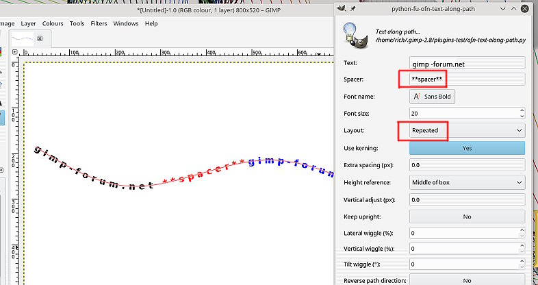Screen dimensions: 538x285
Task: Shade the dialog with the titlebar down-chevron
Action: pyautogui.click(x=502, y=9)
